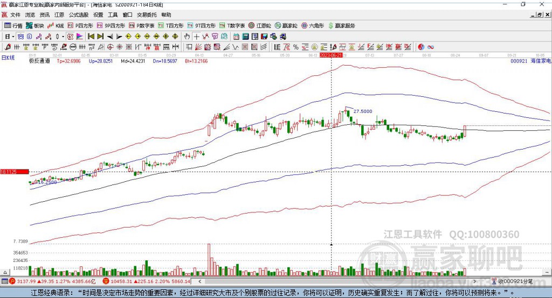Select the F fan-lines drawing tool
The image size is (552, 298).
370,47
